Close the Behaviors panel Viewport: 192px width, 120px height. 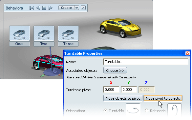(x=83, y=8)
